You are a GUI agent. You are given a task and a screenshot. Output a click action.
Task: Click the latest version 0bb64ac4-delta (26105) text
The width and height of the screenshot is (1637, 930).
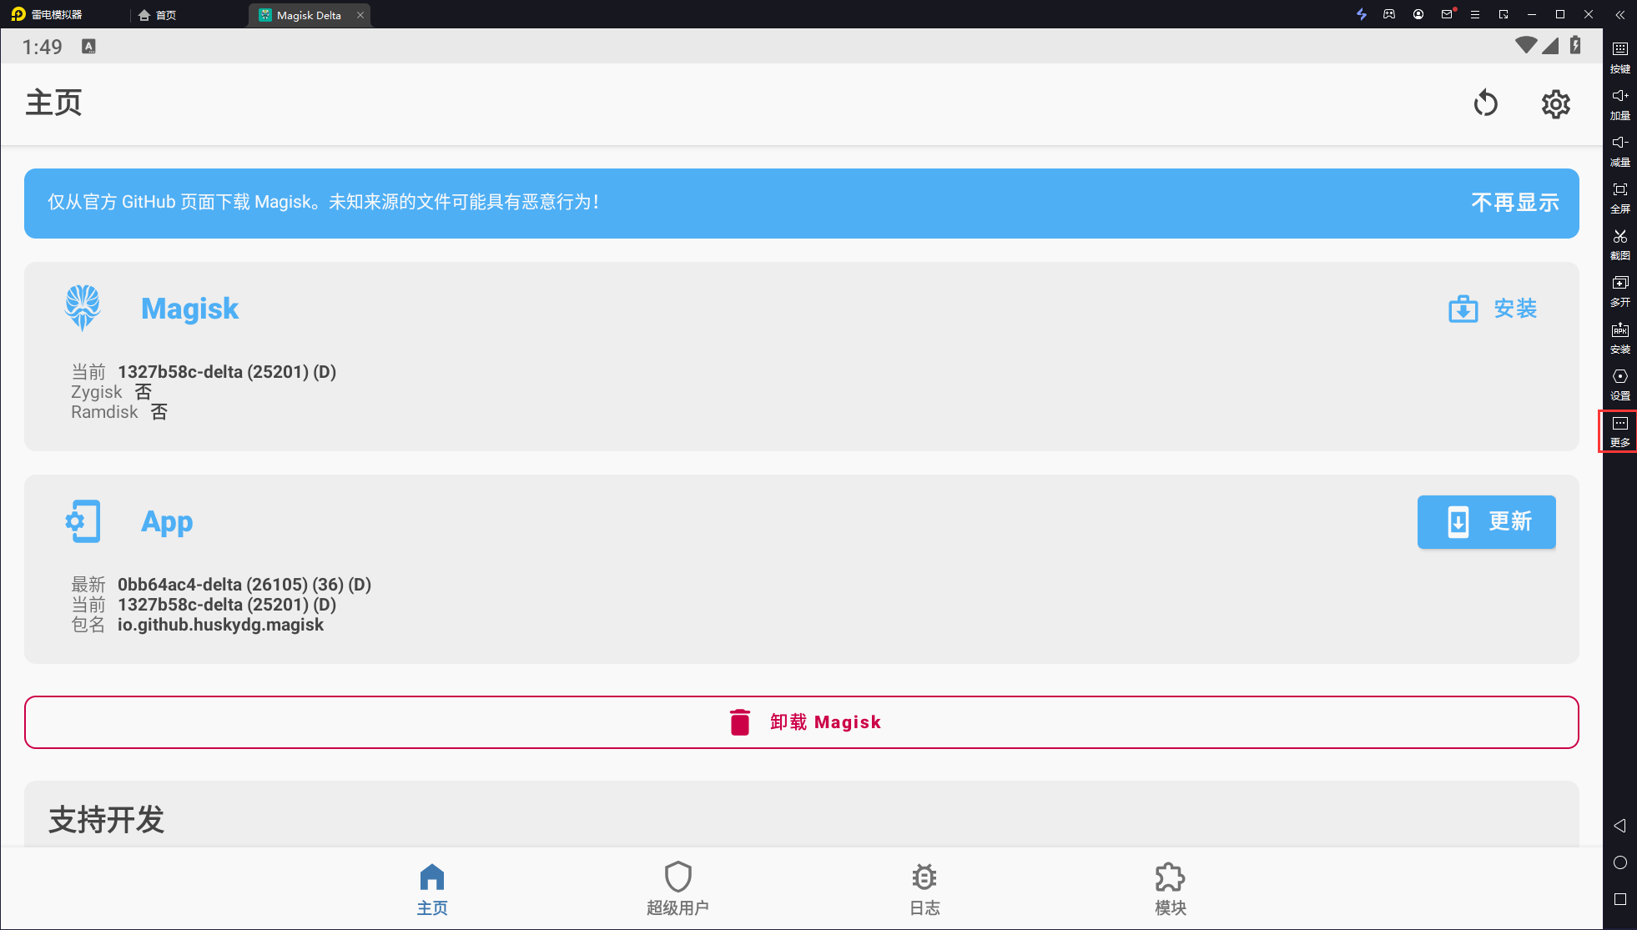pyautogui.click(x=244, y=585)
